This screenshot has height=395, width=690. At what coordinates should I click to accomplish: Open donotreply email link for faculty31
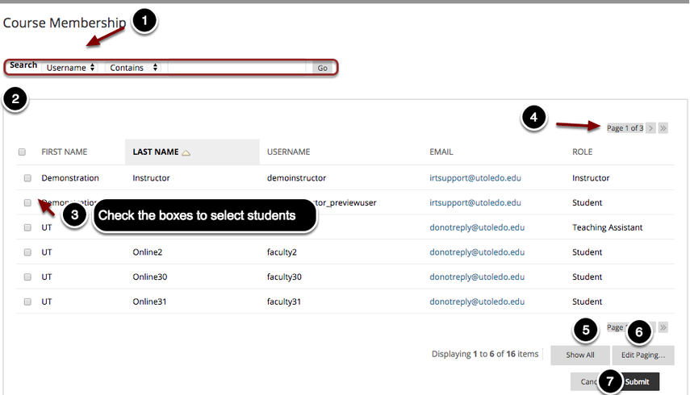click(x=477, y=301)
